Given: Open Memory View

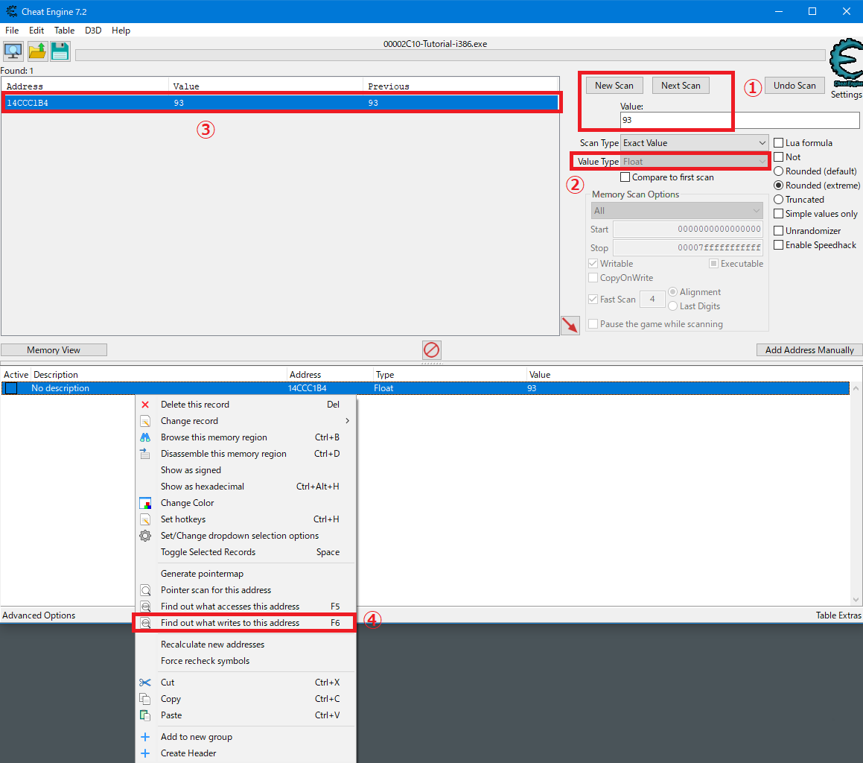Looking at the screenshot, I should click(54, 349).
